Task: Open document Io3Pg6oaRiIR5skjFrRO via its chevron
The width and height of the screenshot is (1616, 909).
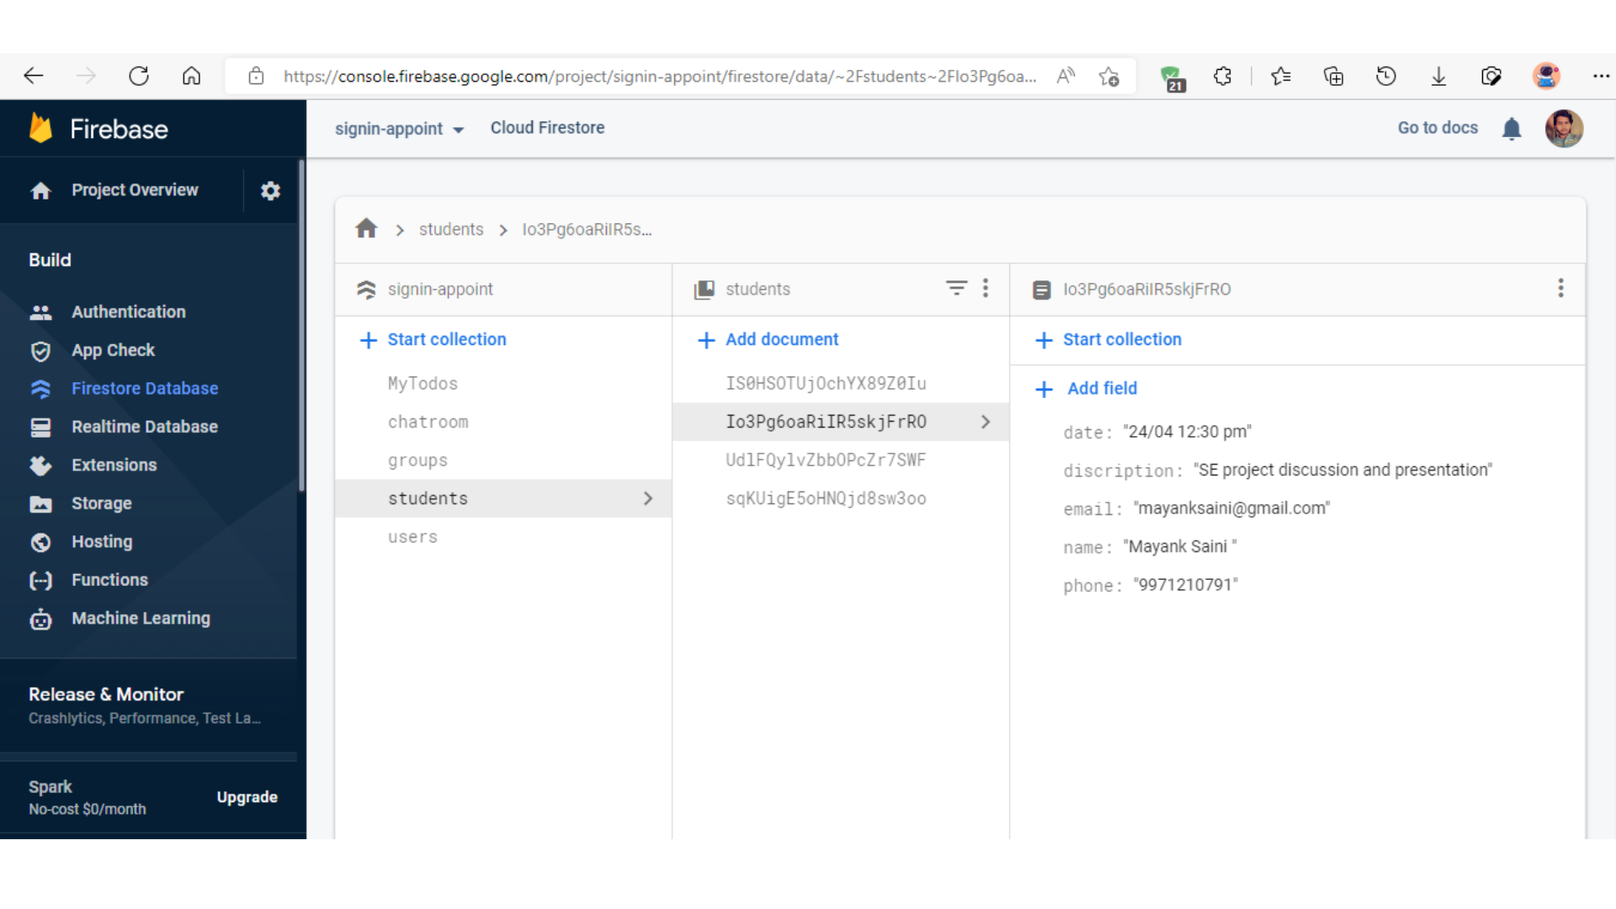Action: (x=986, y=422)
